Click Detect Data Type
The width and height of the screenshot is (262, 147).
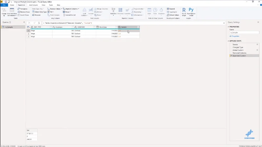39,12
